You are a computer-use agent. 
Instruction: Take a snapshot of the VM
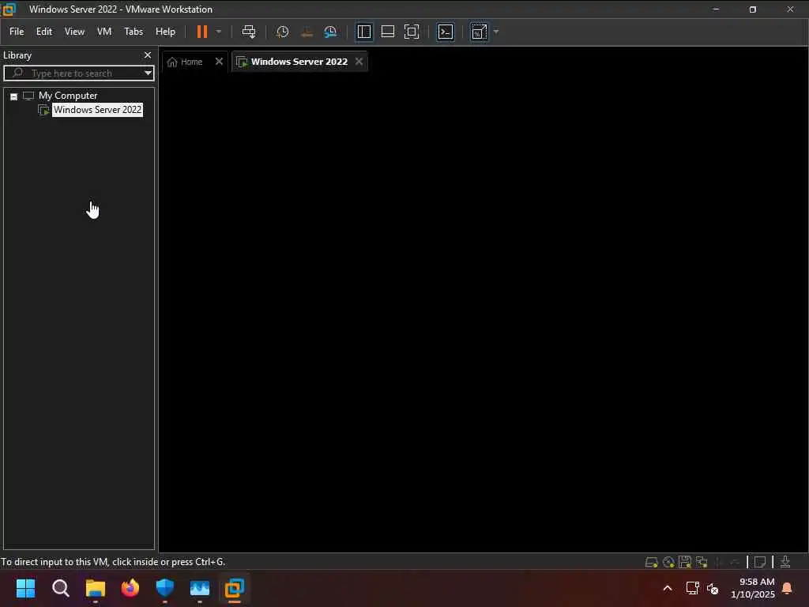tap(282, 32)
